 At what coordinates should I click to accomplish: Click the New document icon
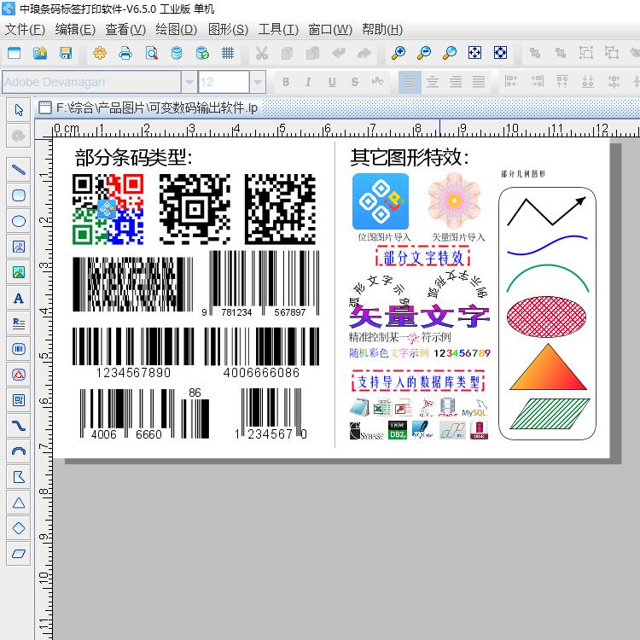point(15,53)
